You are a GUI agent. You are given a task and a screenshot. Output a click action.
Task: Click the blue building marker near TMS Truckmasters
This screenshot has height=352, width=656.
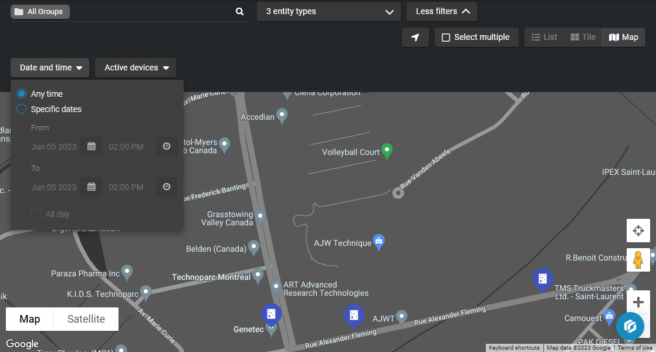click(x=543, y=280)
